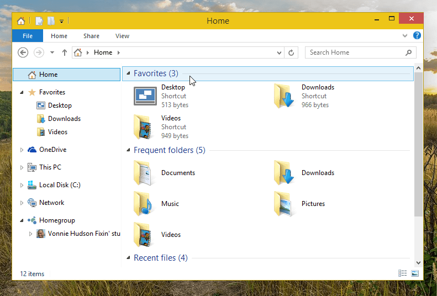Expand This PC tree node
The image size is (437, 296).
click(x=22, y=167)
